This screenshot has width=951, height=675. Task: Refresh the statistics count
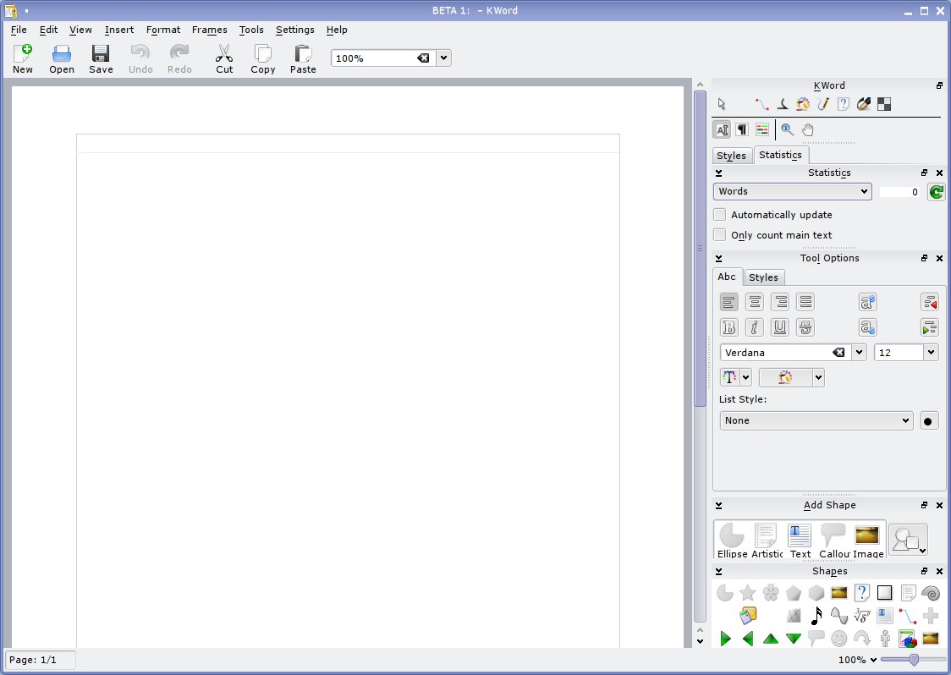pyautogui.click(x=936, y=192)
